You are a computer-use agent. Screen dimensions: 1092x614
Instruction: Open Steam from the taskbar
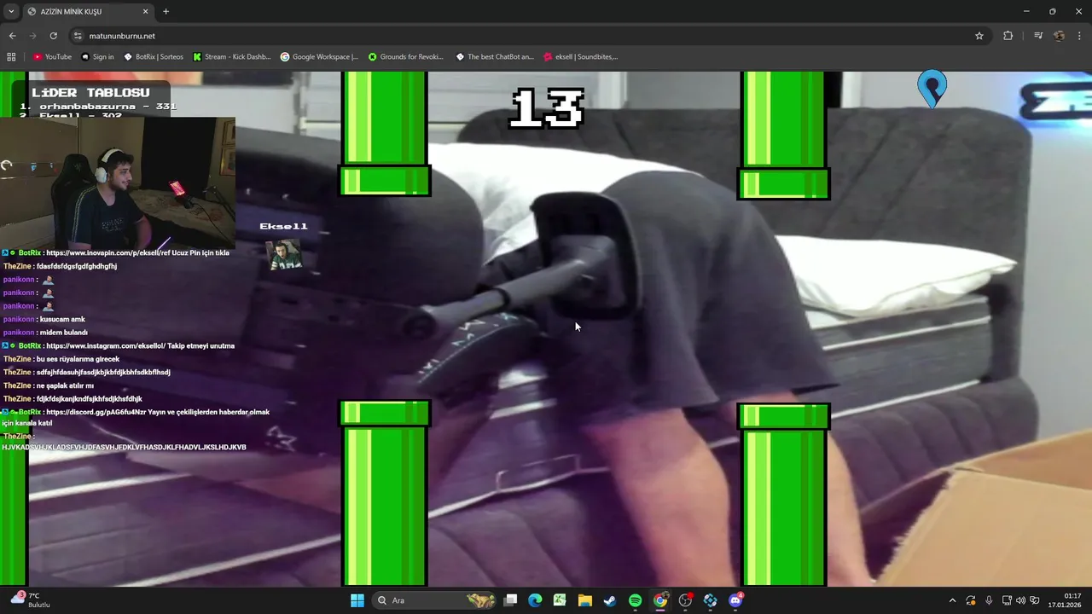610,600
